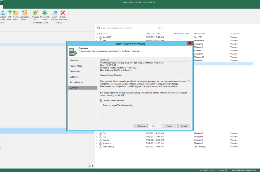
Task: Click USB3 Backup repository cell
Action: 199,146
